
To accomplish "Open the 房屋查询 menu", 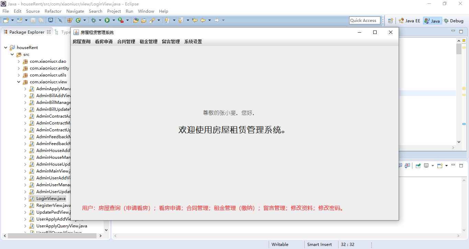I will 82,41.
